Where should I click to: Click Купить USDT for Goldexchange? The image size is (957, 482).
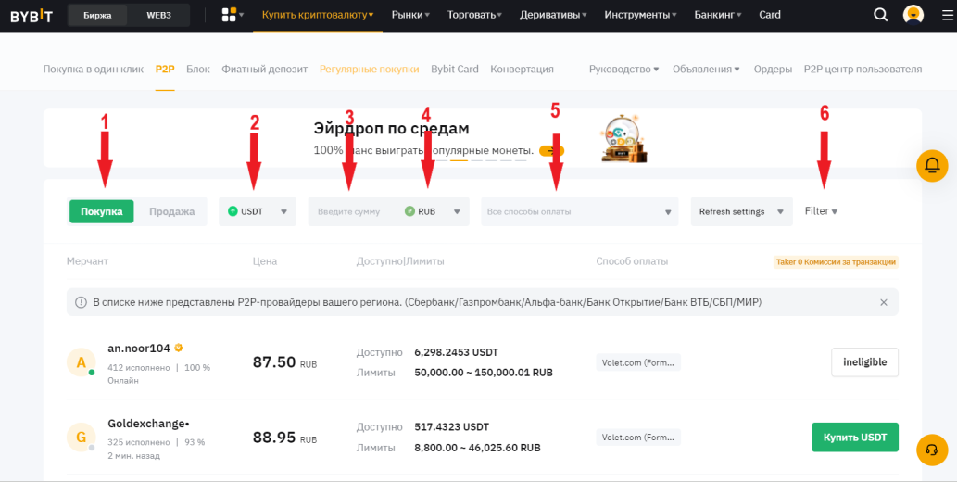point(855,438)
